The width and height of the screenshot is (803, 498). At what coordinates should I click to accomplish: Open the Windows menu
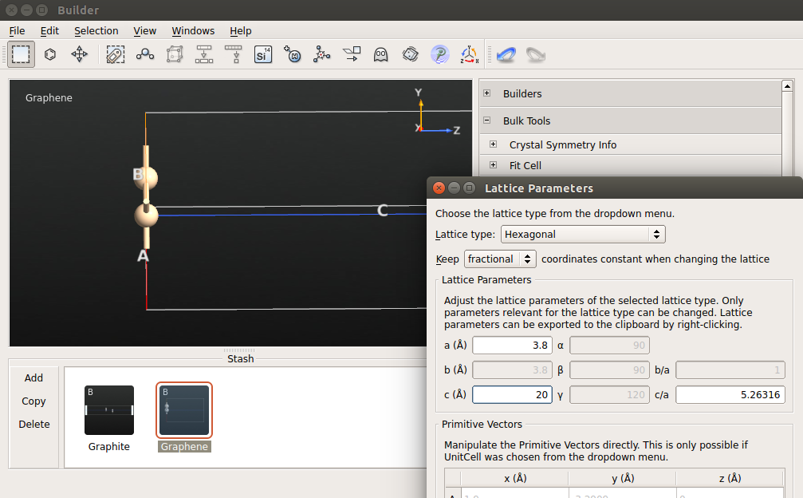pyautogui.click(x=193, y=31)
